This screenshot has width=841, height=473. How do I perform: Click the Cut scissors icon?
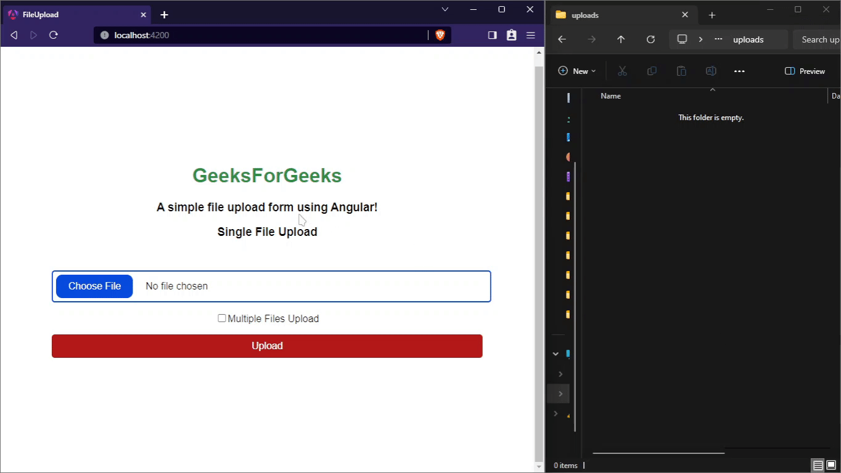point(622,71)
